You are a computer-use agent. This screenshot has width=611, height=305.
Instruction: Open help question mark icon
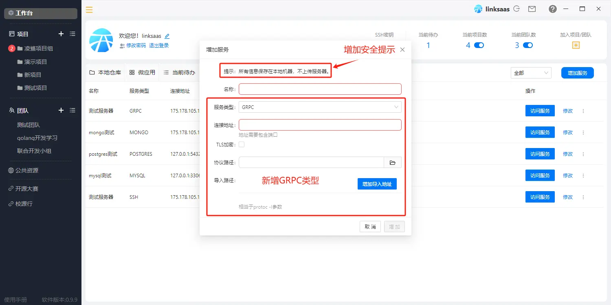pyautogui.click(x=553, y=9)
